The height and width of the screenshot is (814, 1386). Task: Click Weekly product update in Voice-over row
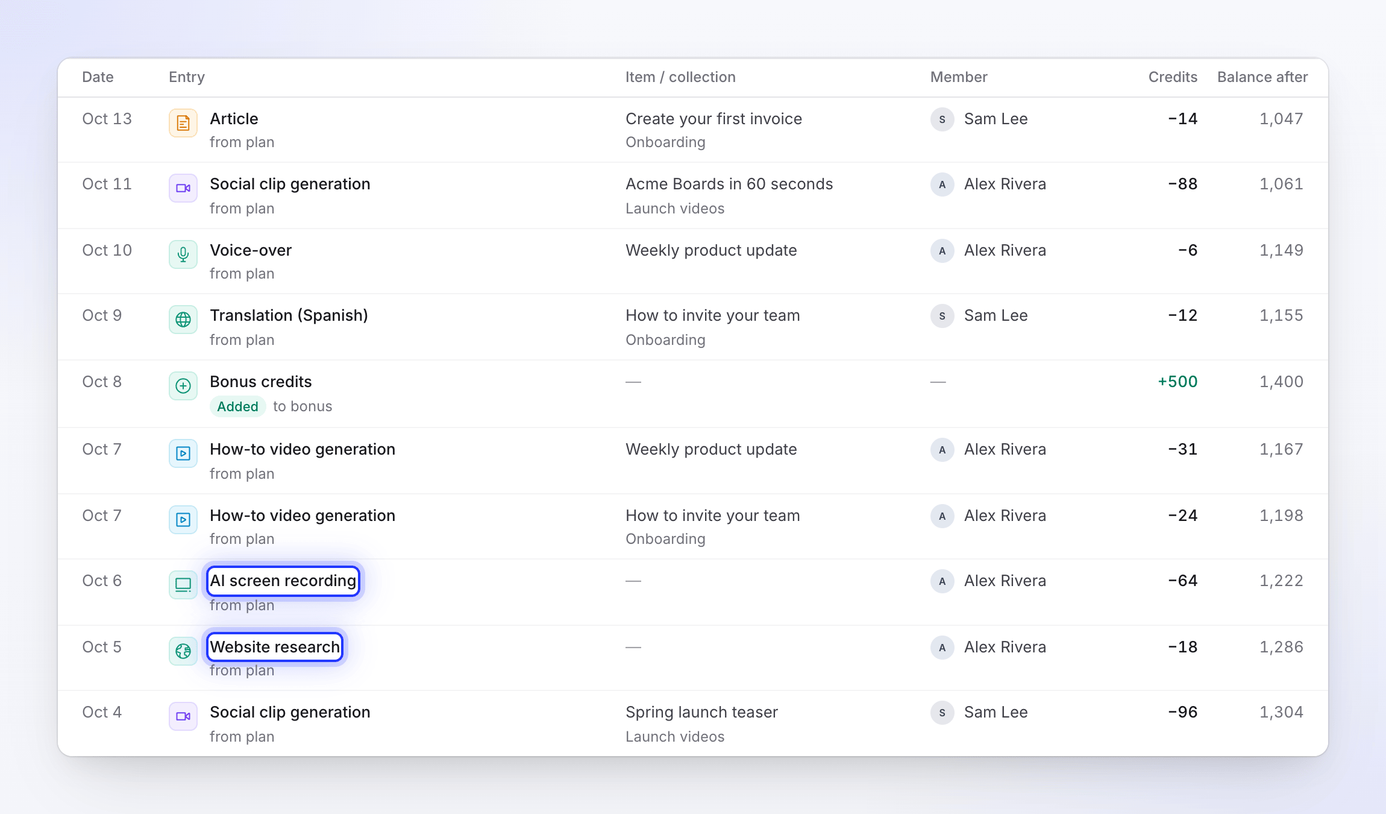tap(711, 250)
